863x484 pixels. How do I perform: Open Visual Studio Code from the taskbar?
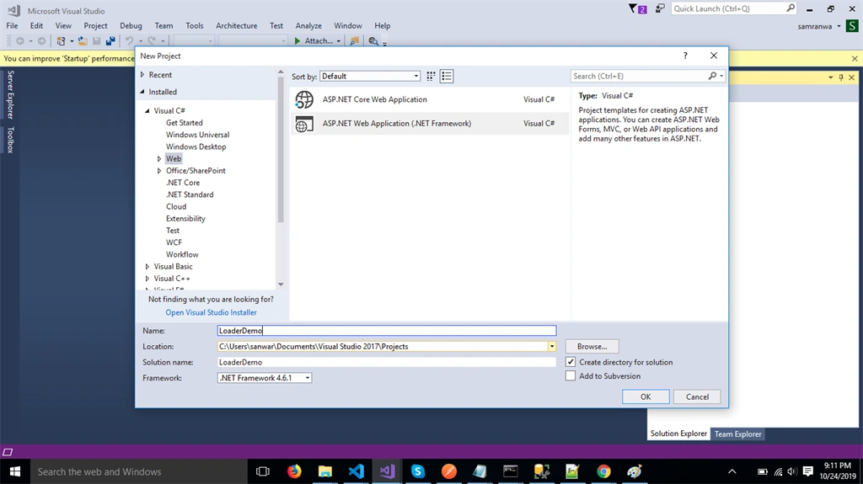tap(356, 471)
